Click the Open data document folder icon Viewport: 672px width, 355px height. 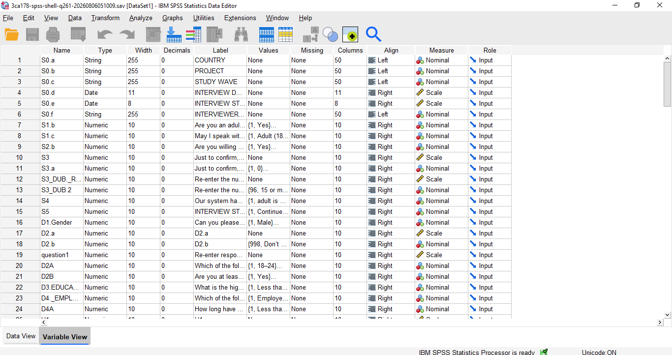pyautogui.click(x=12, y=34)
